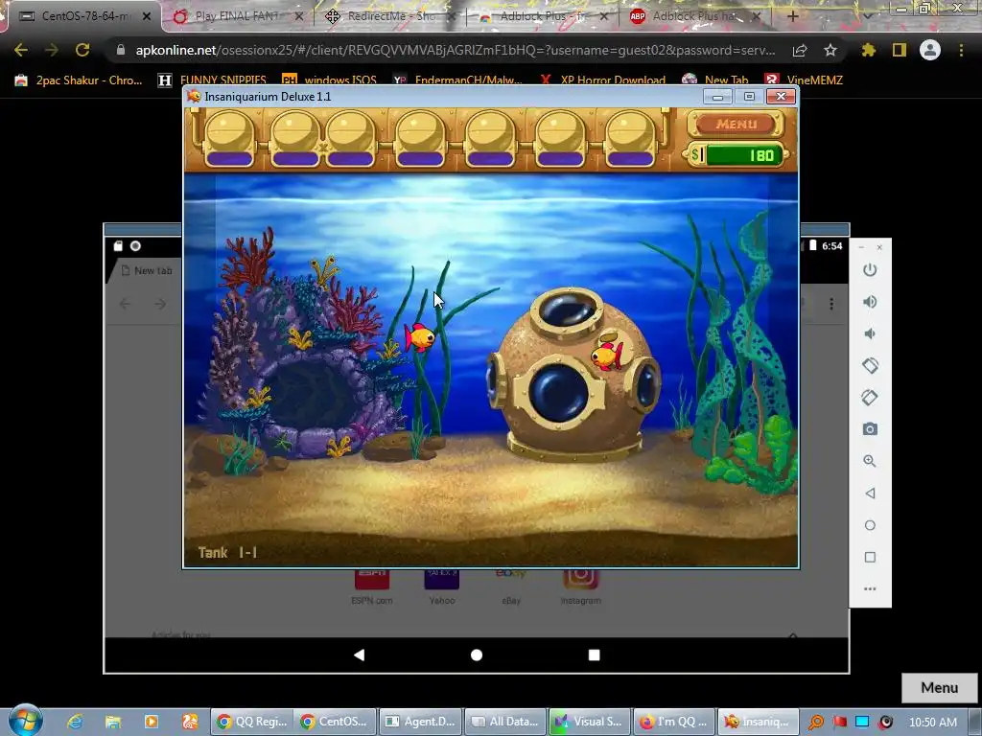Tap Android home button at bottom
Screen dimensions: 982x736
(477, 655)
